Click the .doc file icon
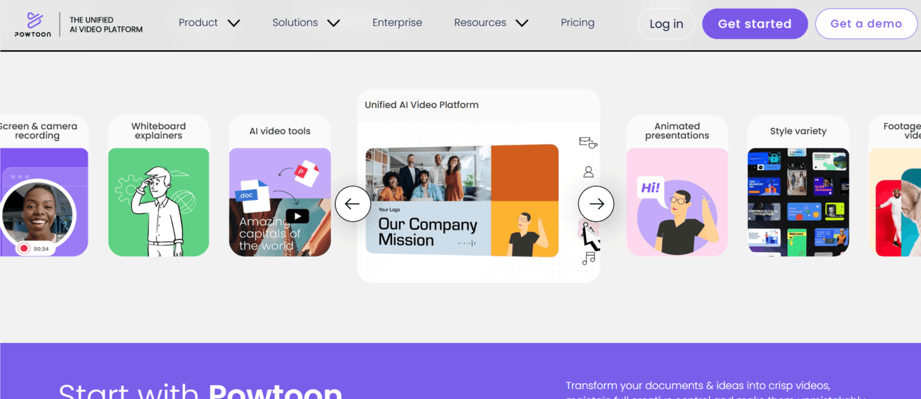 pyautogui.click(x=252, y=195)
